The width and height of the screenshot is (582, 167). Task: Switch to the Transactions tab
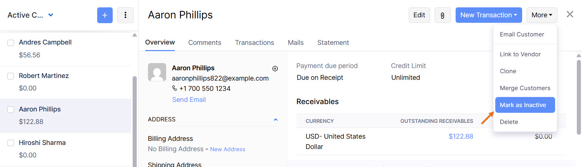[254, 43]
